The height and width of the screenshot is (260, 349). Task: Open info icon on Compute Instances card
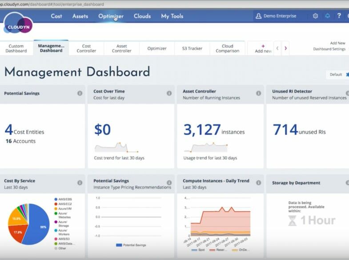click(x=258, y=183)
